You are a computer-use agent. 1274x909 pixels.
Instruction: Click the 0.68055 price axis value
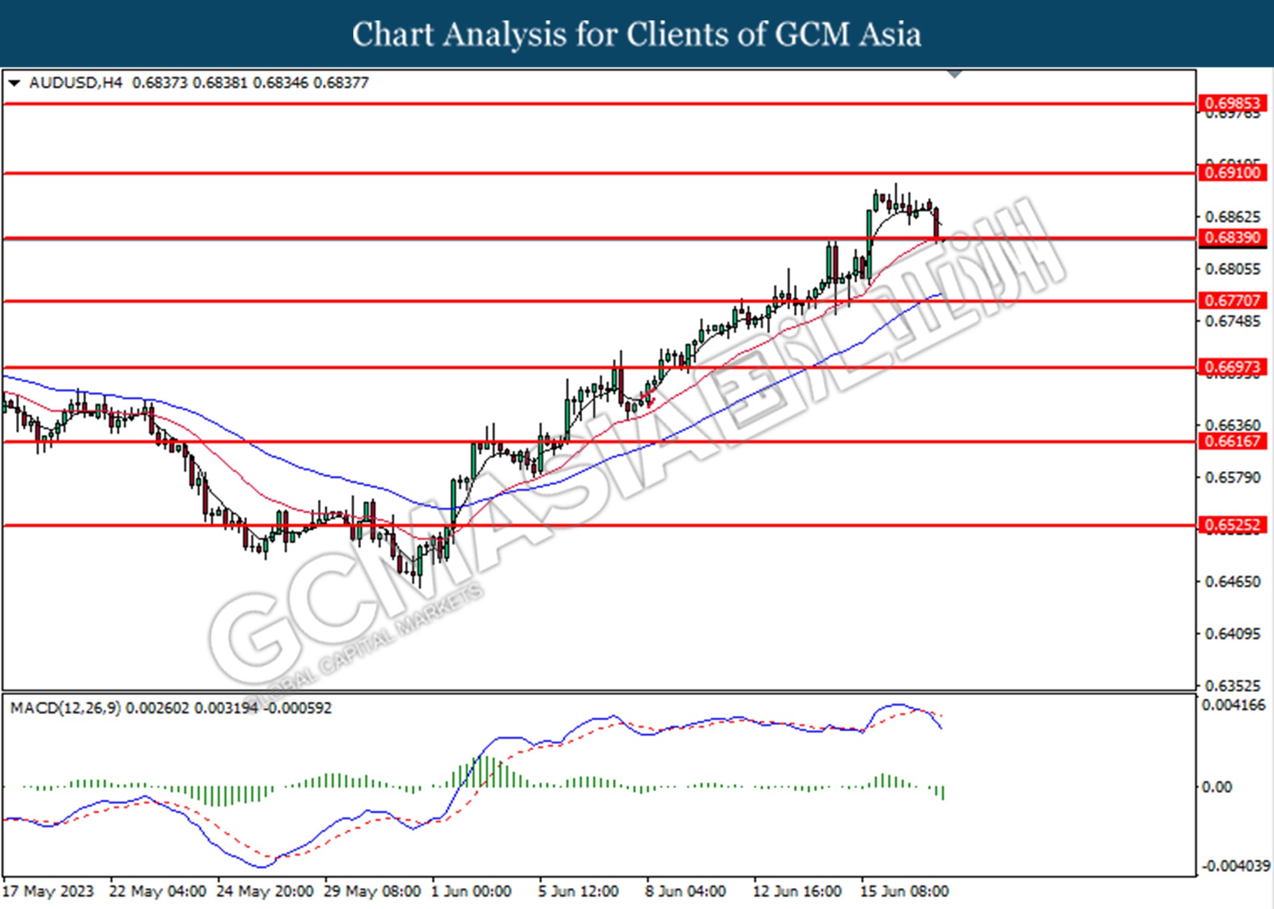point(1233,269)
